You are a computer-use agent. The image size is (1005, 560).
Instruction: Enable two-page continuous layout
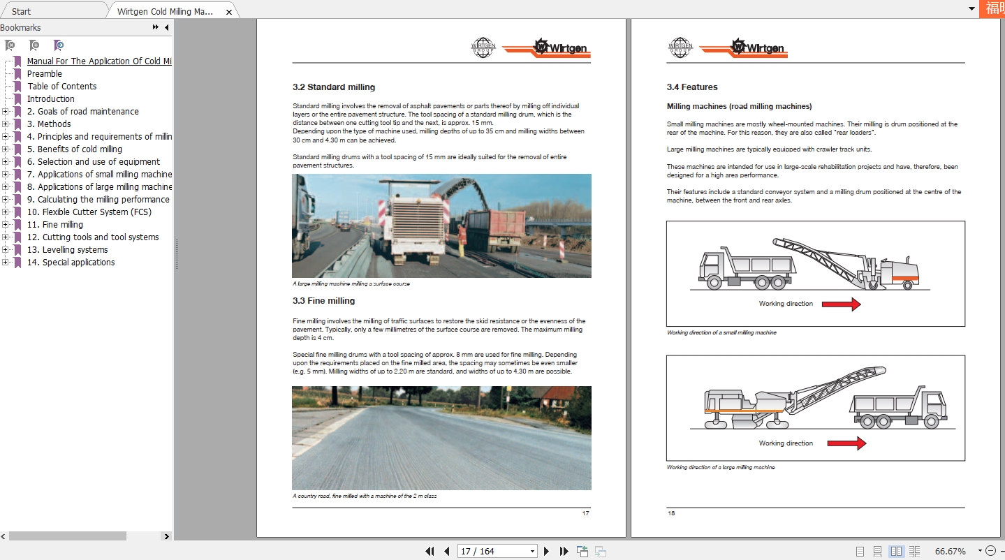(914, 551)
